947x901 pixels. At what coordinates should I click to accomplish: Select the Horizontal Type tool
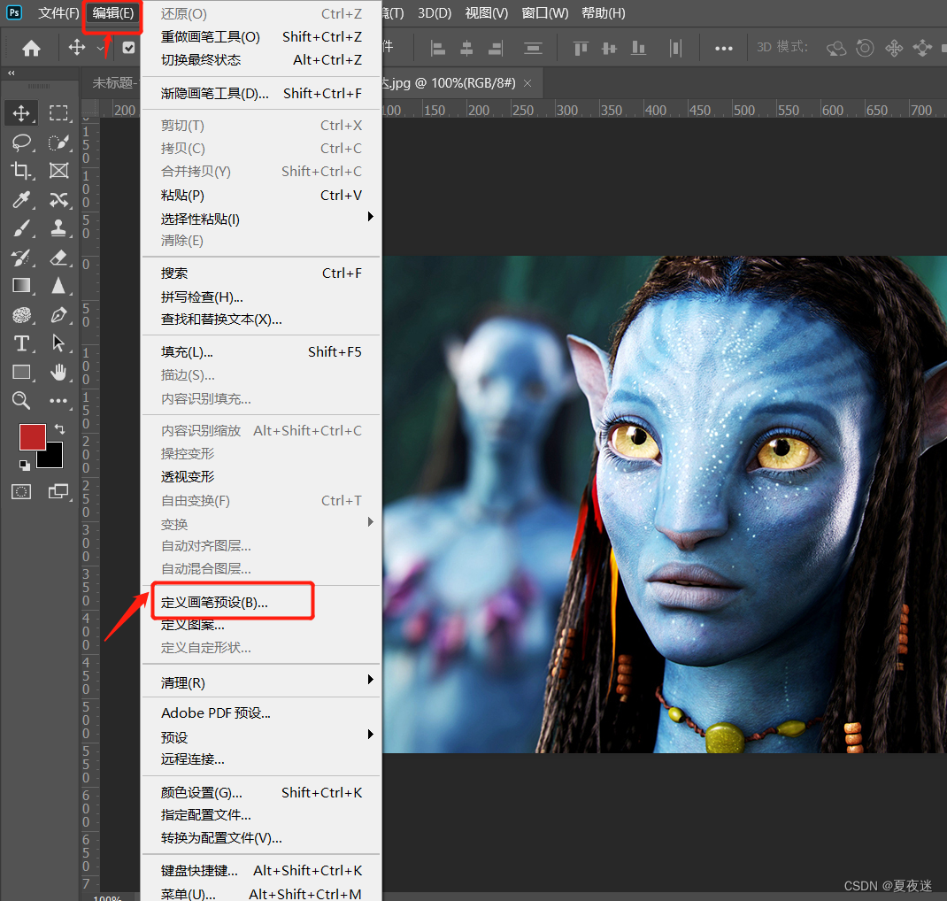click(22, 343)
